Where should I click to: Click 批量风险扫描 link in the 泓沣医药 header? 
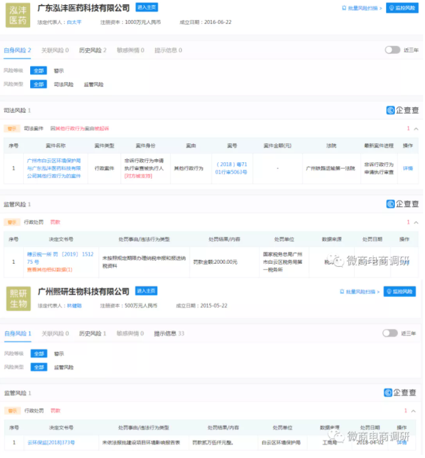(x=363, y=8)
